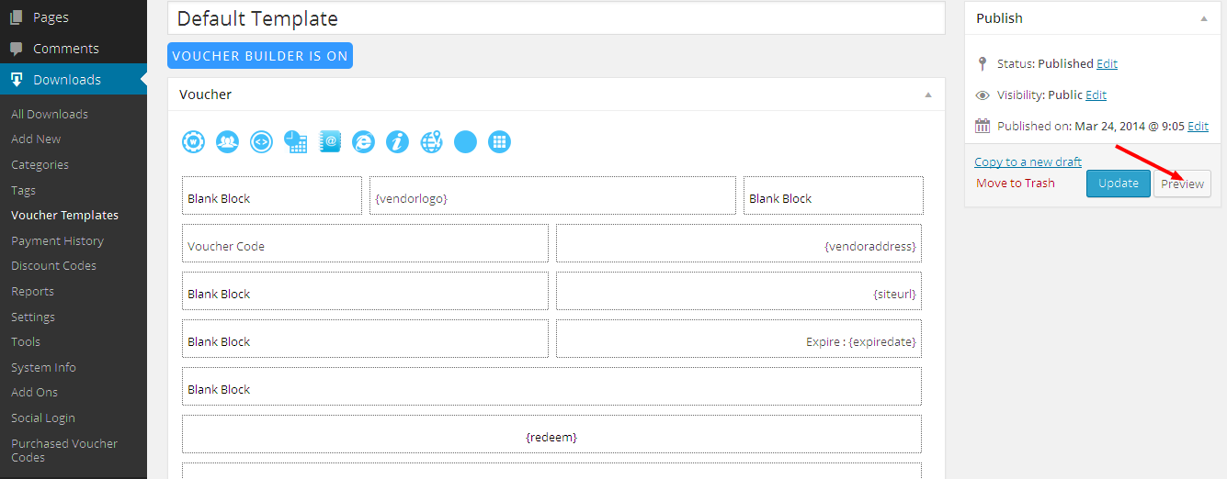1227x479 pixels.
Task: Click Copy to a new draft link
Action: click(x=1028, y=162)
